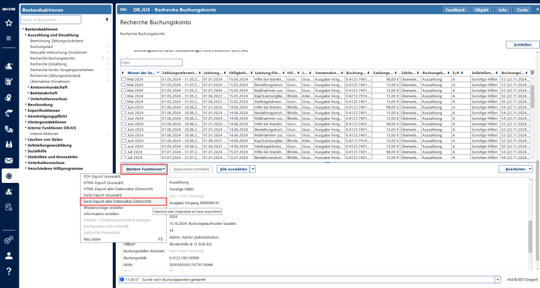Click the Feedback button
The image size is (540, 288).
coord(455,10)
